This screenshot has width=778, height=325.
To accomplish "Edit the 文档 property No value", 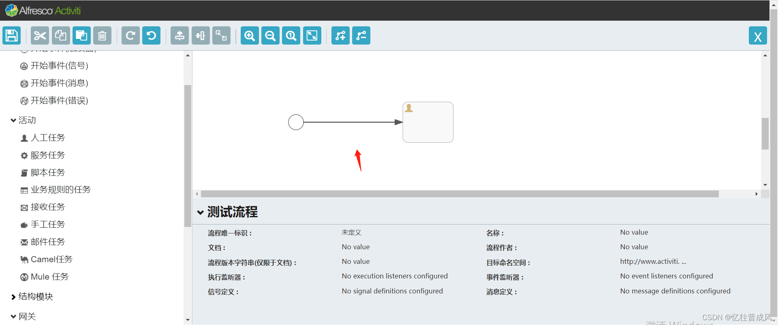I will click(x=356, y=247).
